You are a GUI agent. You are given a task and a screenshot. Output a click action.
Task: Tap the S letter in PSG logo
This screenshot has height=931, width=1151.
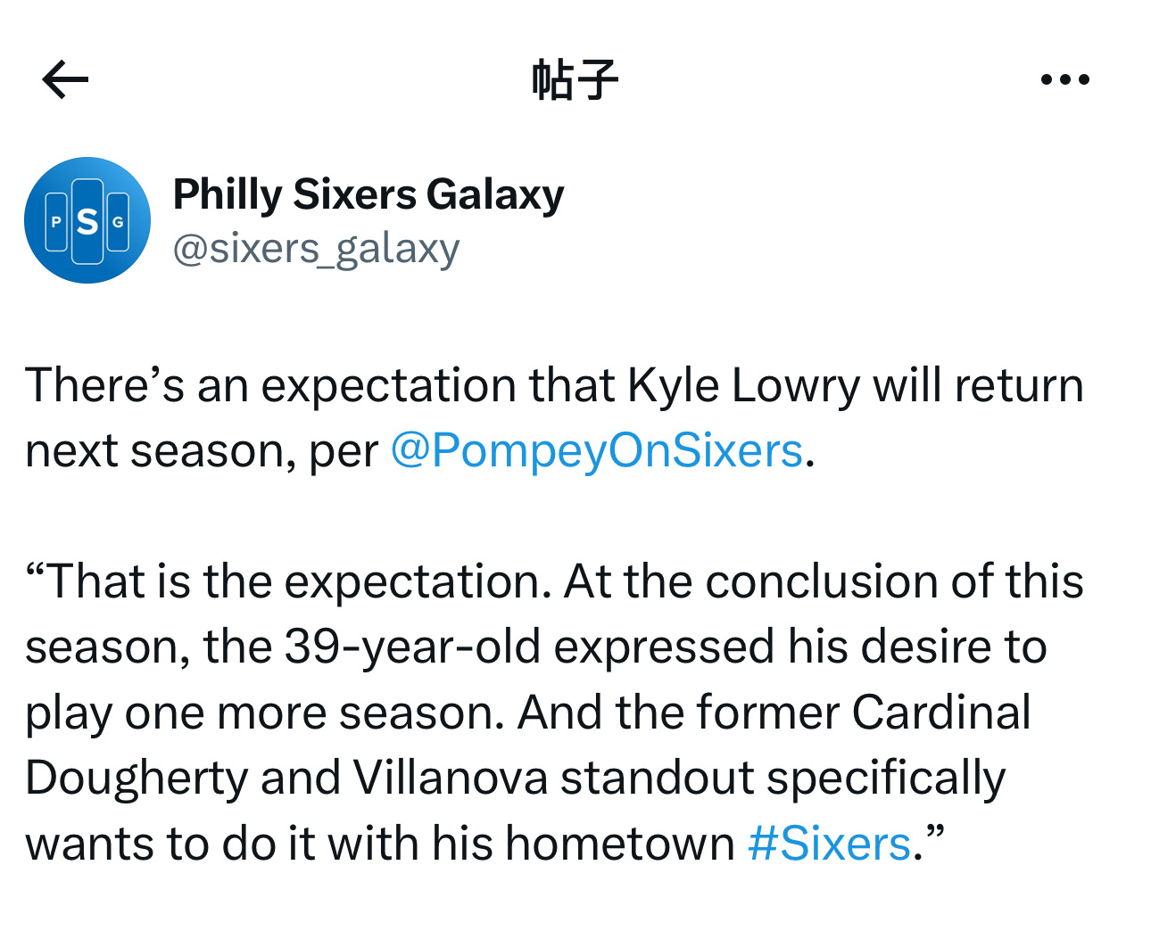pyautogui.click(x=87, y=221)
